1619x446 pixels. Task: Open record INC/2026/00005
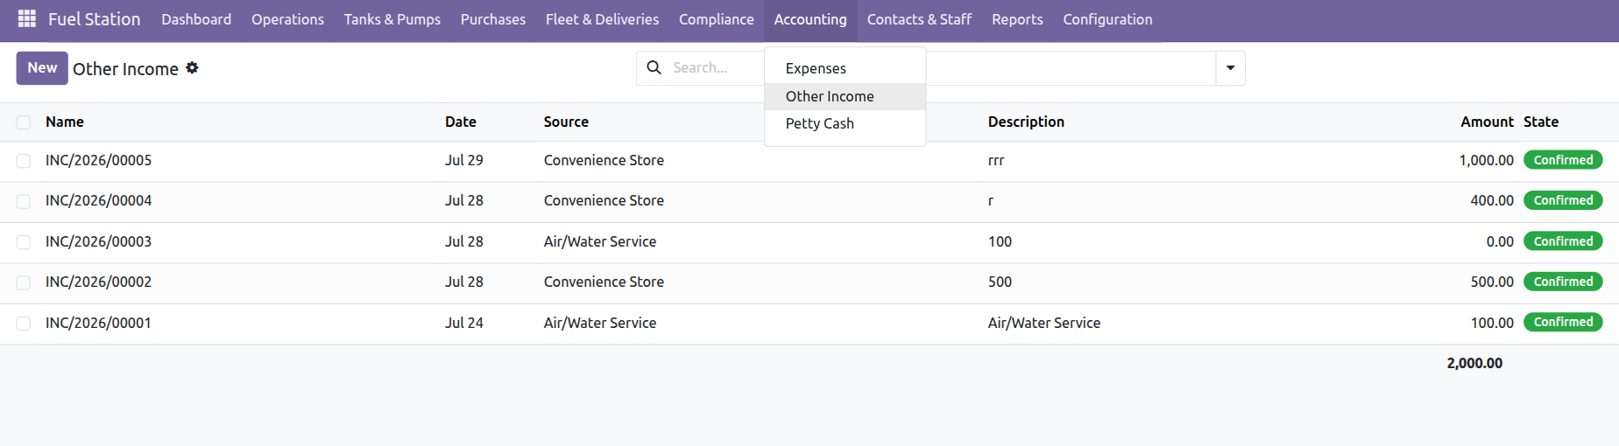click(x=99, y=160)
